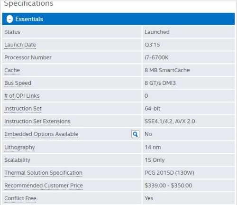
Task: Click the Scalability row label
Action: click(x=17, y=160)
